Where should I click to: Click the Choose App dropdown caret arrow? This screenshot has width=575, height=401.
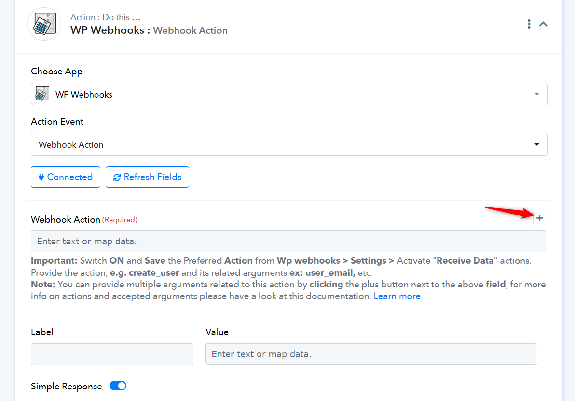click(x=537, y=94)
